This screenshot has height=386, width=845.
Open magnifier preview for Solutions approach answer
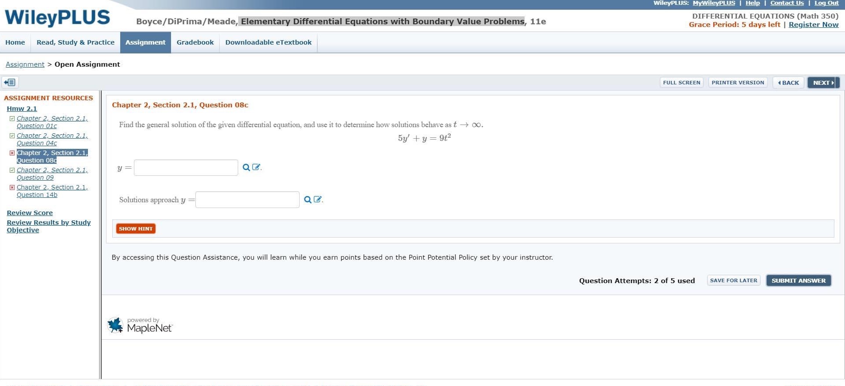point(308,200)
